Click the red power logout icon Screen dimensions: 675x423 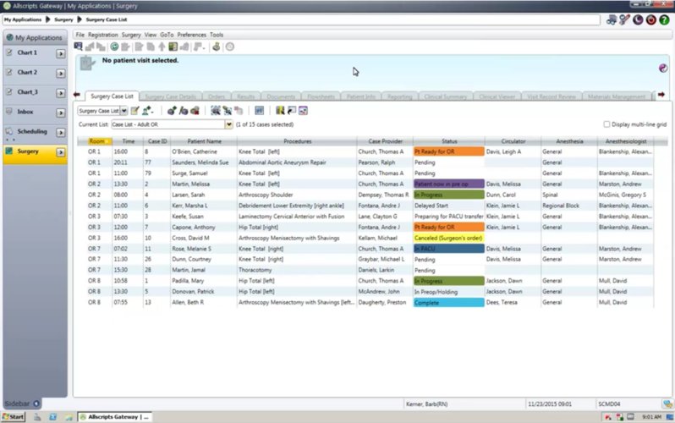(x=650, y=19)
